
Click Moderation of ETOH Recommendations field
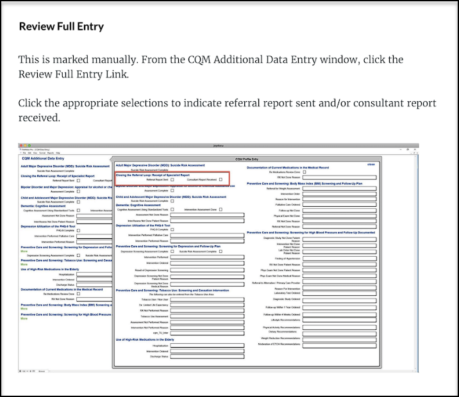point(340,346)
